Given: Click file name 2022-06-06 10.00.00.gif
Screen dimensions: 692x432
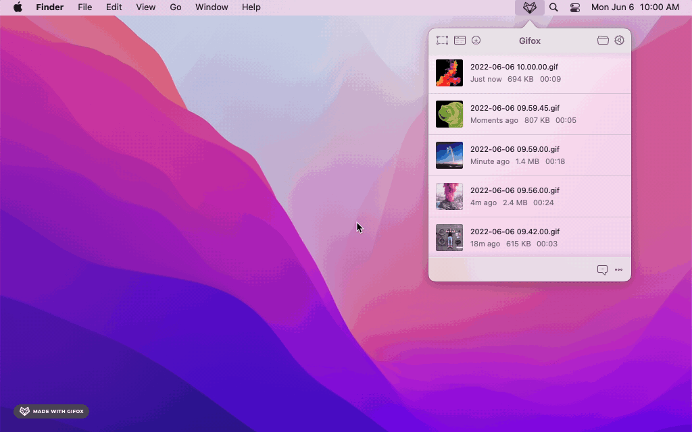Looking at the screenshot, I should (514, 67).
